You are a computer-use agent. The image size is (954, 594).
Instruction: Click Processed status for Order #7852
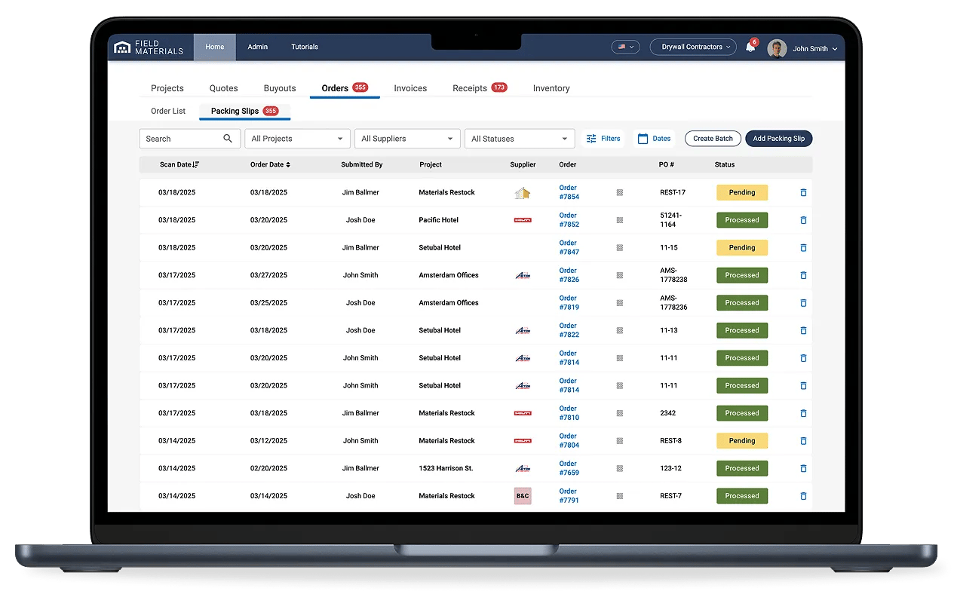point(742,220)
